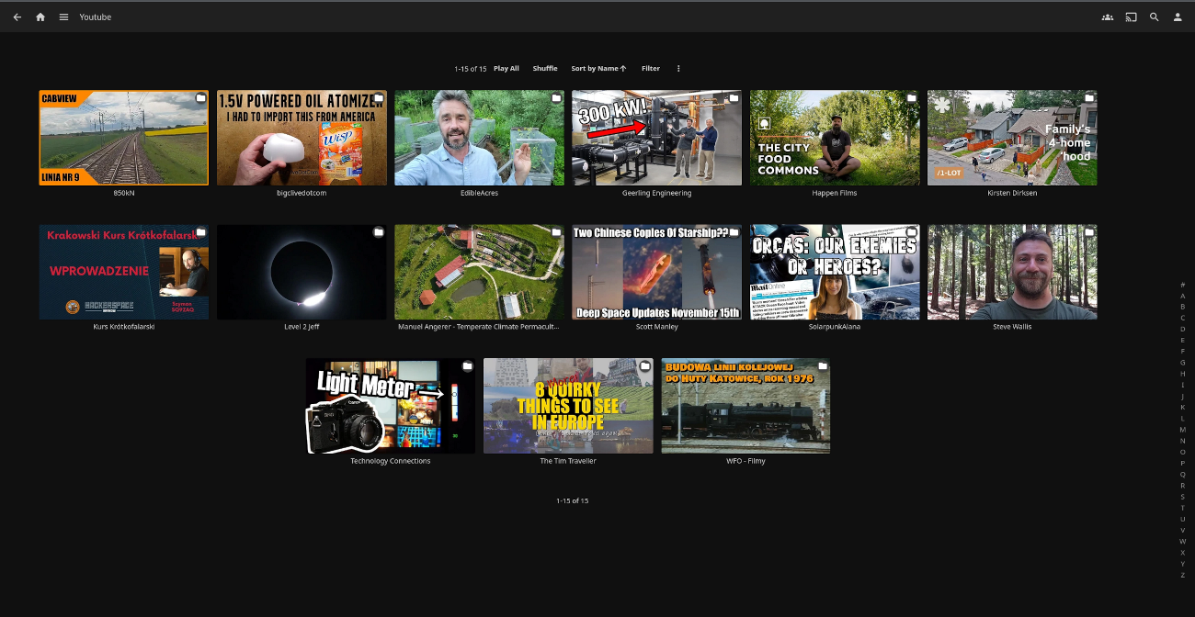Viewport: 1195px width, 617px height.
Task: Shuffle the Youtube library
Action: (x=545, y=68)
